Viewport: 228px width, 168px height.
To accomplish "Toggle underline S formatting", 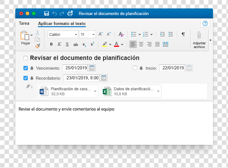I will coord(67,44).
